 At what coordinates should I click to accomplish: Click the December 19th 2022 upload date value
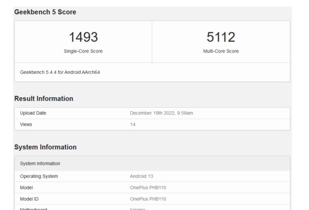[x=161, y=113]
